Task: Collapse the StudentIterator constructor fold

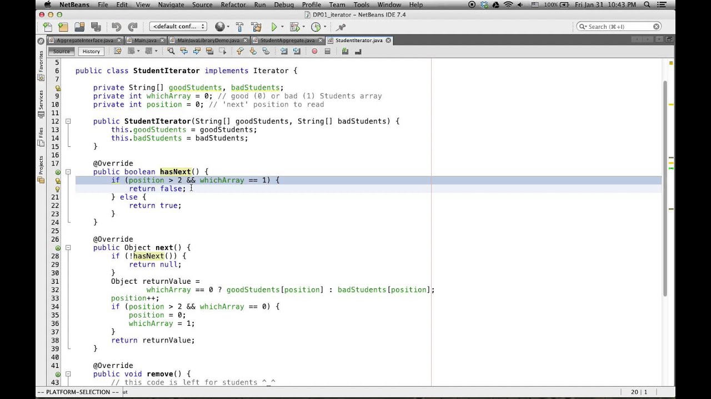Action: [68, 121]
